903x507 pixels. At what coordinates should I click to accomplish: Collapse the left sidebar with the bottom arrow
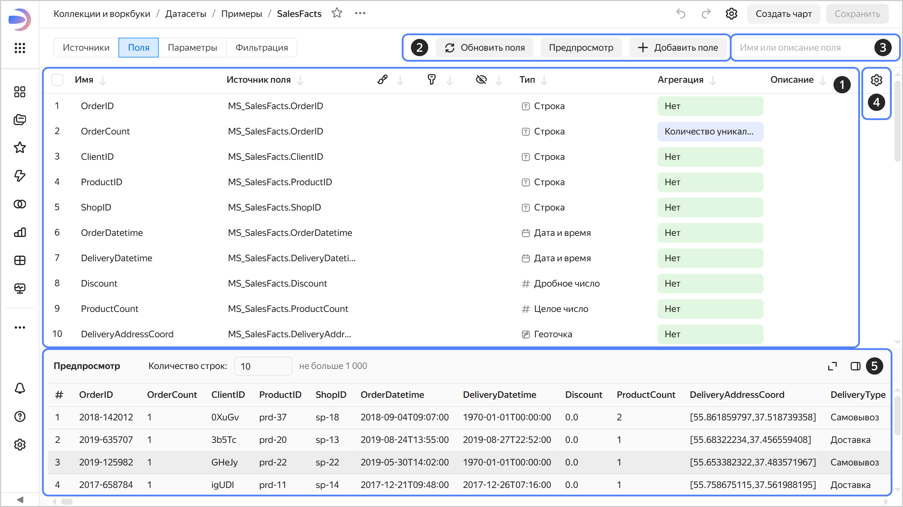[x=20, y=499]
